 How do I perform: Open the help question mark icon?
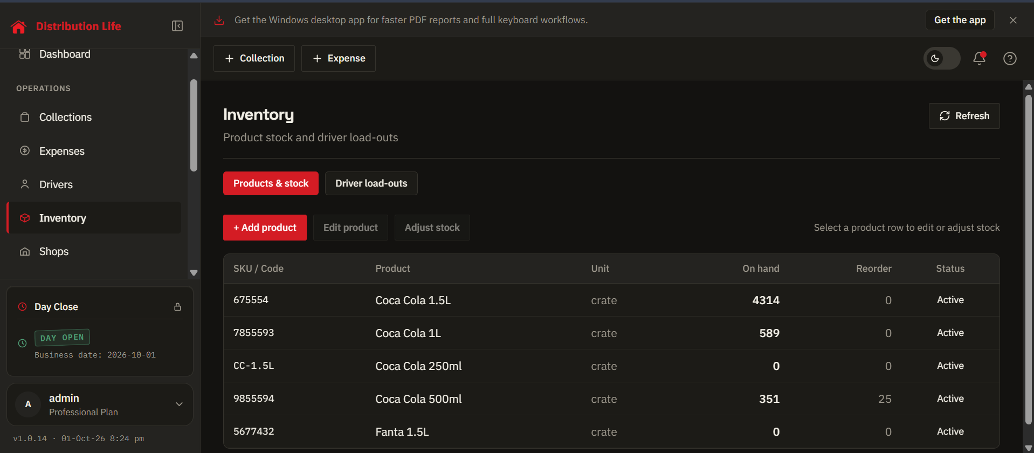point(1010,58)
